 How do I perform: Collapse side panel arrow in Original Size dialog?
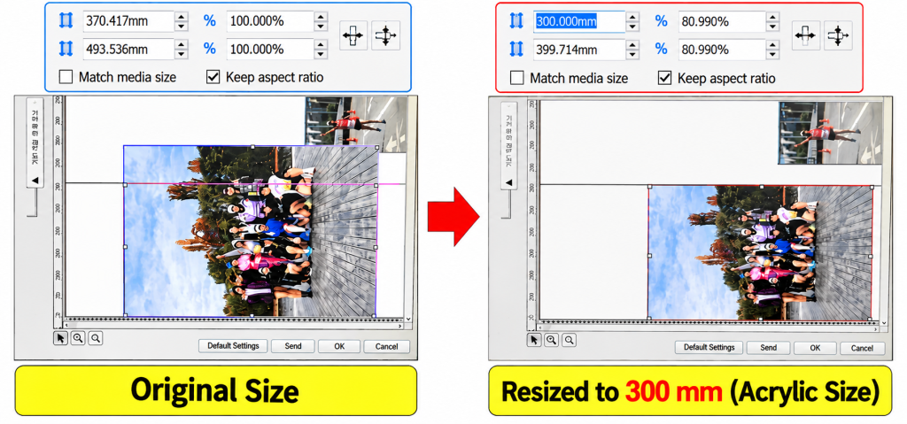[x=35, y=181]
